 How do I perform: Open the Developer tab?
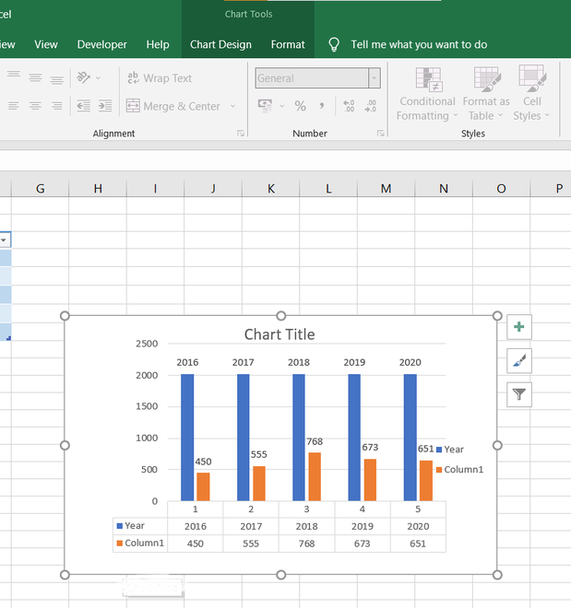click(x=102, y=44)
